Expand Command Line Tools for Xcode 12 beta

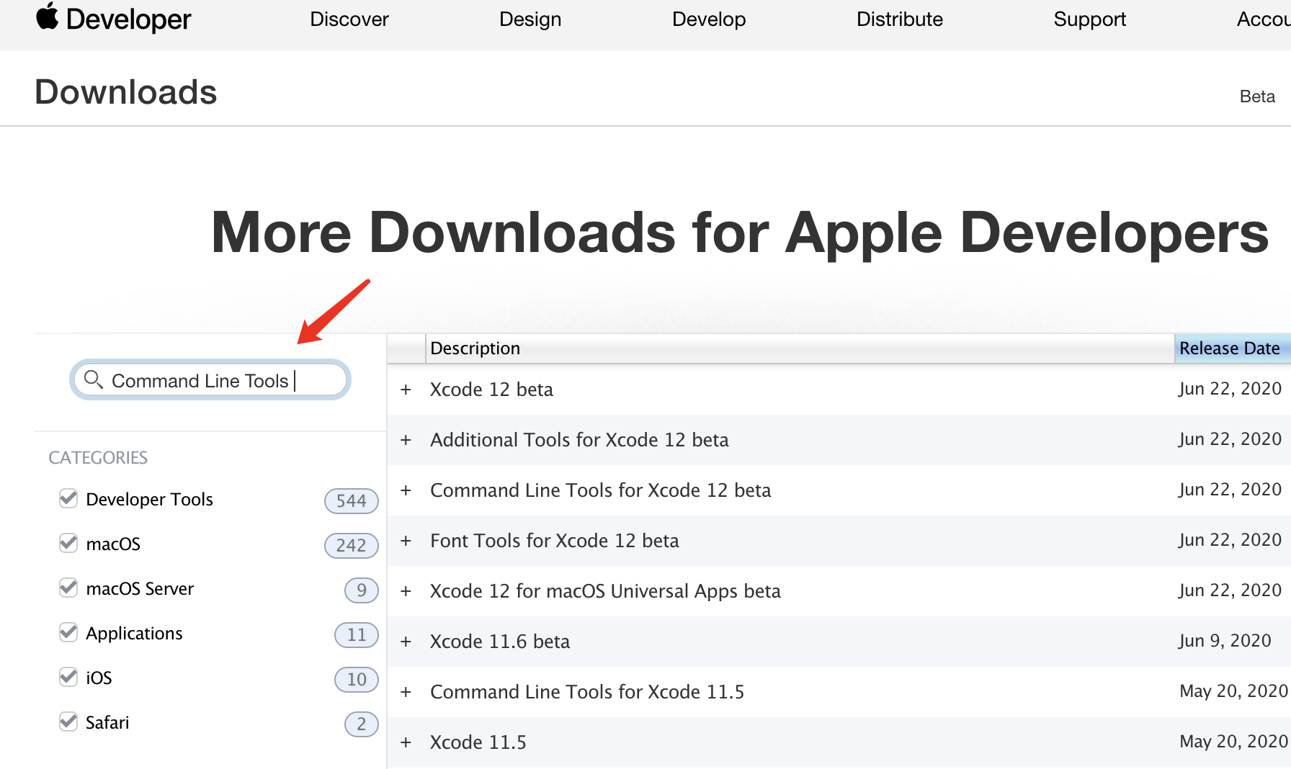(x=406, y=490)
